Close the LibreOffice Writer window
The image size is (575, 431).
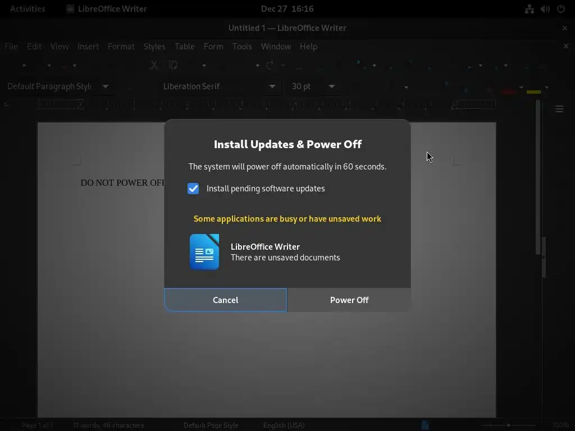[x=565, y=28]
